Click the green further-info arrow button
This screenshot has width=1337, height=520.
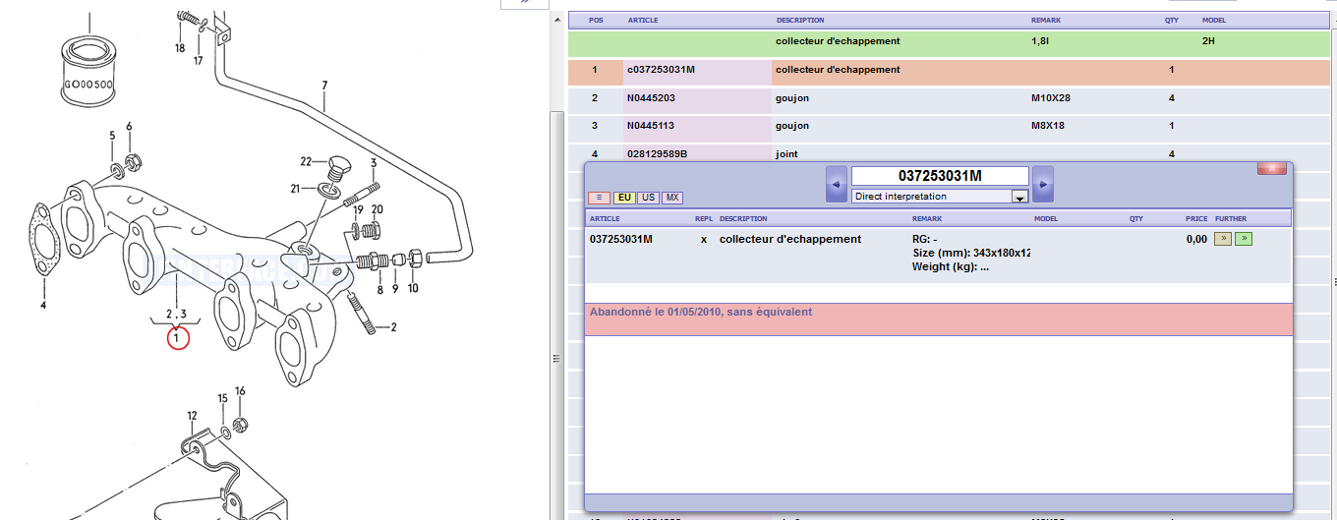coord(1244,239)
